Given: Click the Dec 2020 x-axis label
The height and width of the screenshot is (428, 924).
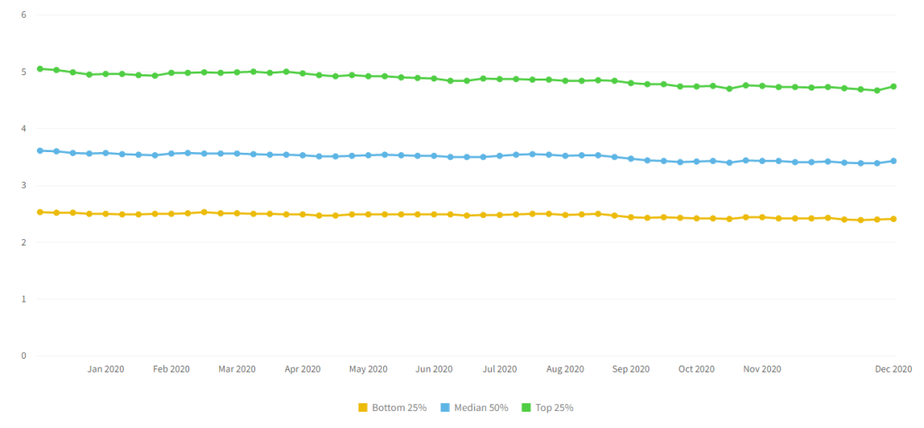Looking at the screenshot, I should (x=892, y=369).
